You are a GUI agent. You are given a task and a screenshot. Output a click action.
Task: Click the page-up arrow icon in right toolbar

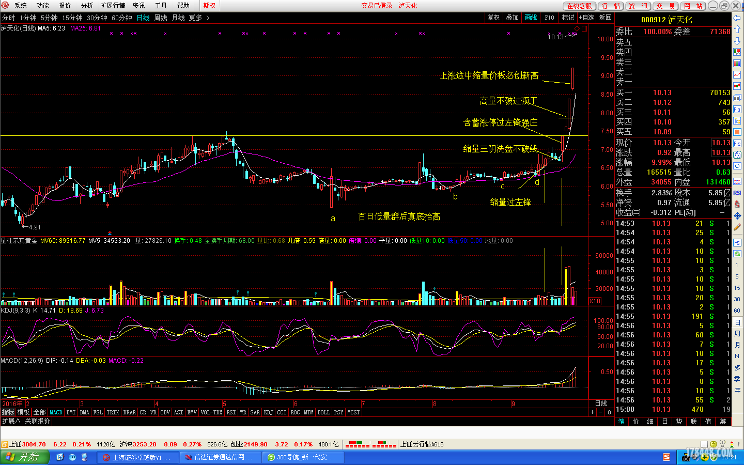(737, 29)
